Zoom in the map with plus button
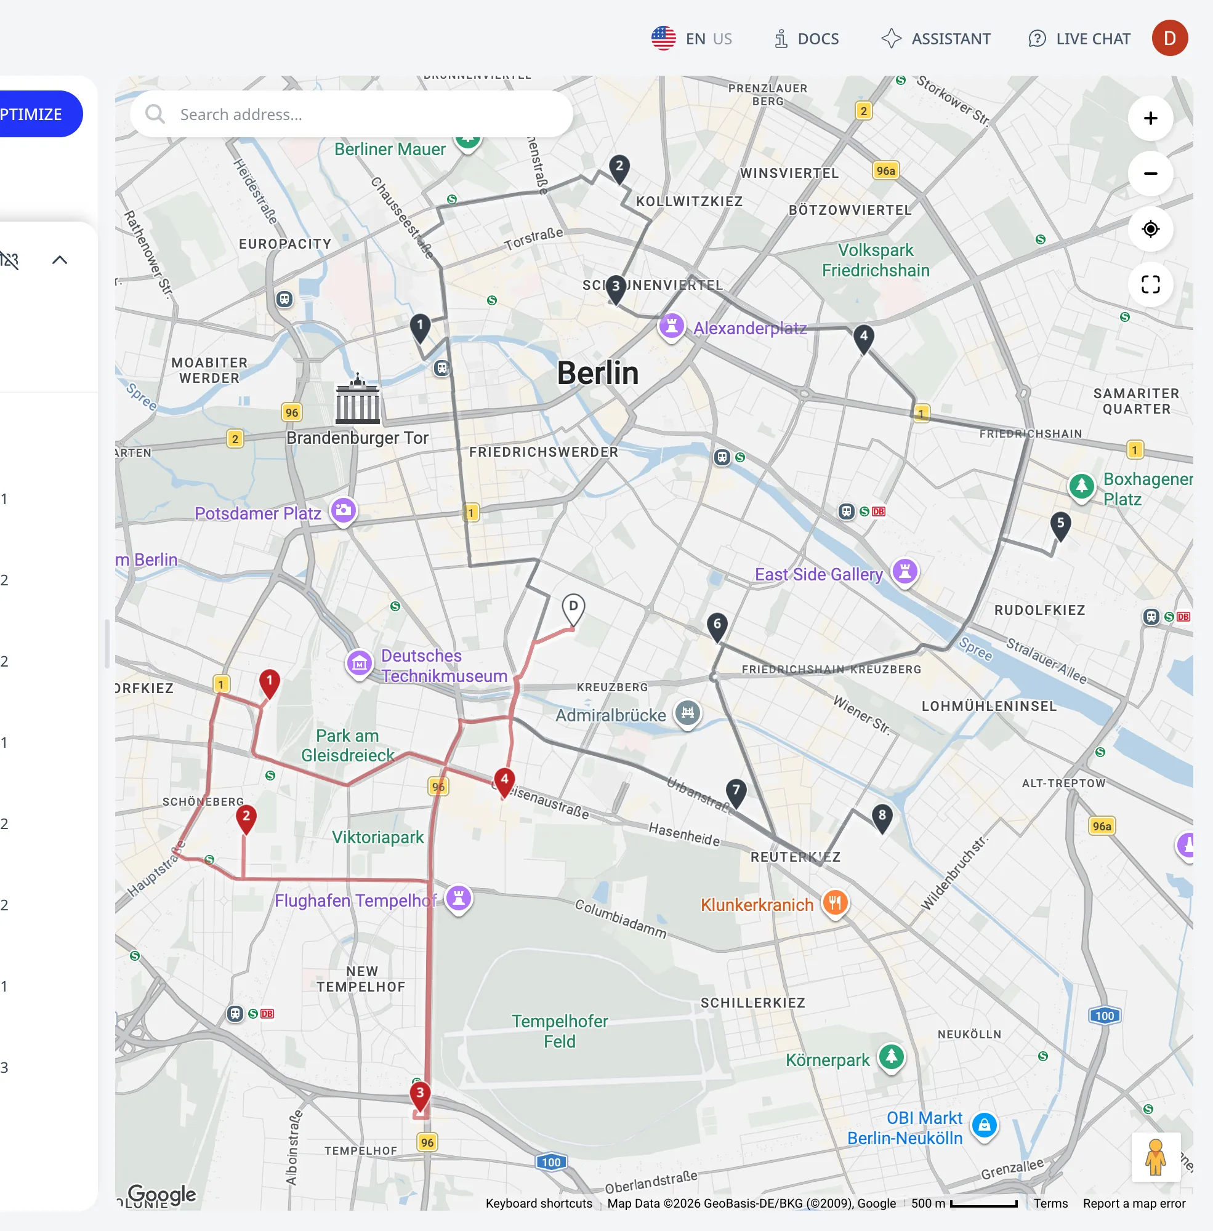 click(x=1150, y=118)
